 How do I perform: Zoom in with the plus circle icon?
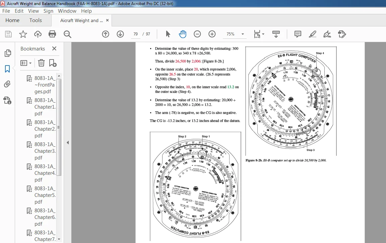212,34
